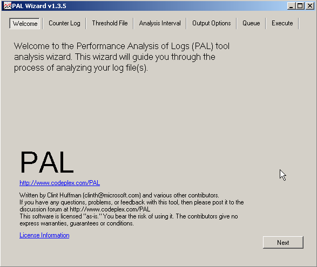Go to the Analysis Interval tab
317x267 pixels.
pos(160,23)
